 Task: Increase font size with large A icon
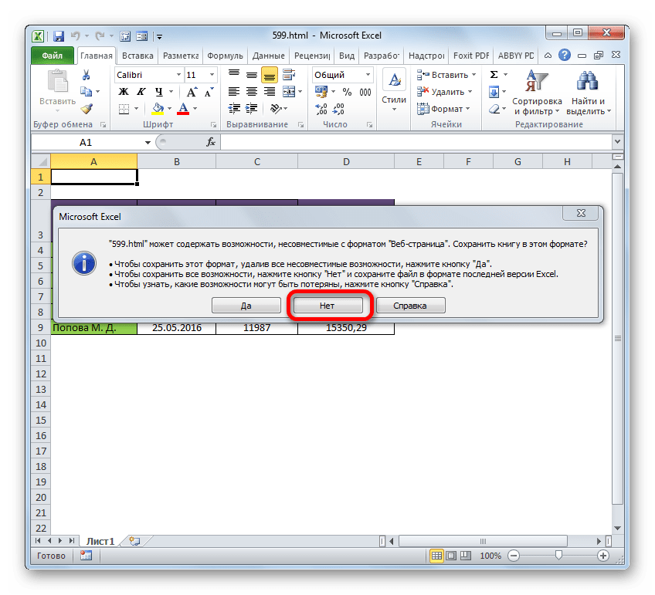click(x=192, y=92)
